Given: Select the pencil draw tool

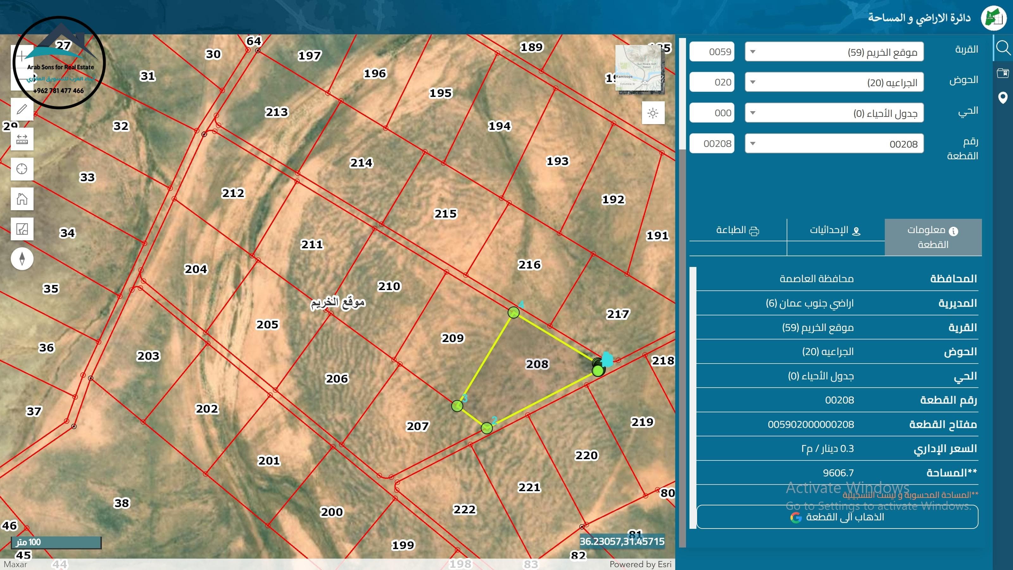Looking at the screenshot, I should tap(22, 109).
